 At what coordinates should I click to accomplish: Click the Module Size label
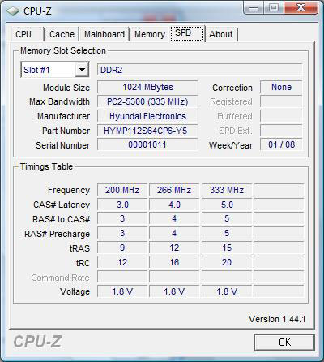coord(66,88)
